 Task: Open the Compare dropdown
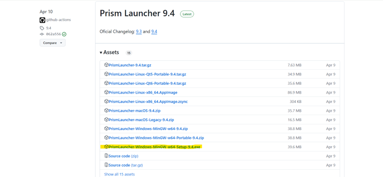(52, 43)
